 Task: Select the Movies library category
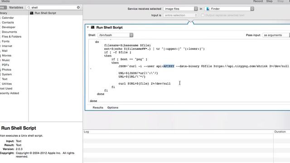tap(6, 55)
